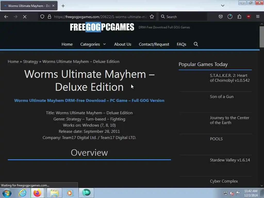Open the website search magnifier in nav bar

tap(196, 44)
